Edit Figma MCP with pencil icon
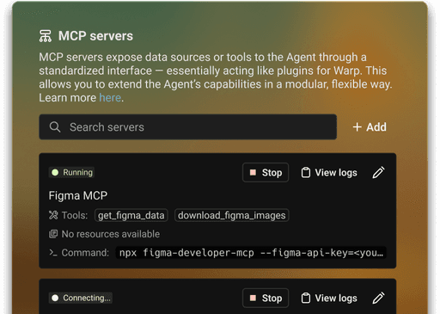This screenshot has height=314, width=440. coord(378,173)
